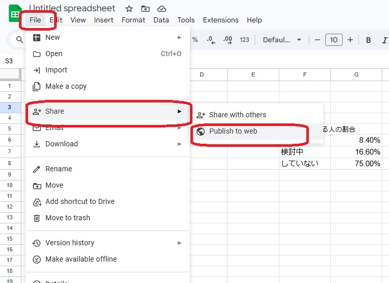Open the Data menu
This screenshot has width=389, height=283.
click(x=161, y=20)
